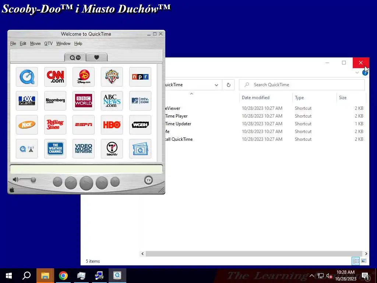Switch to the Favorites heart tab

pyautogui.click(x=96, y=57)
